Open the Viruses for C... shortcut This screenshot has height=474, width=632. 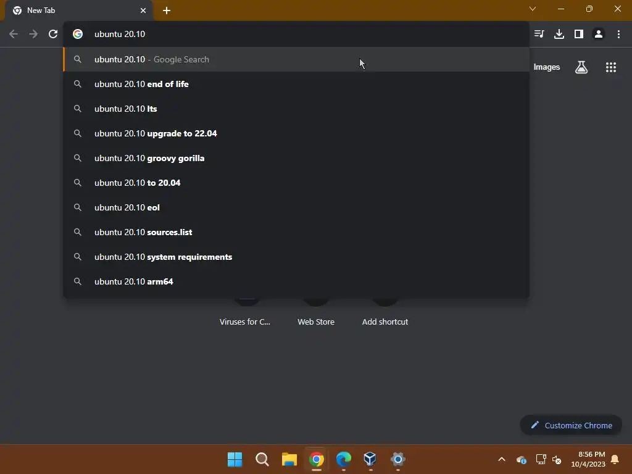click(x=245, y=322)
